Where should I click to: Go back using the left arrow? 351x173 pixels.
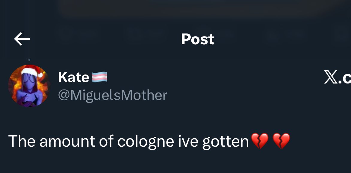[x=22, y=39]
